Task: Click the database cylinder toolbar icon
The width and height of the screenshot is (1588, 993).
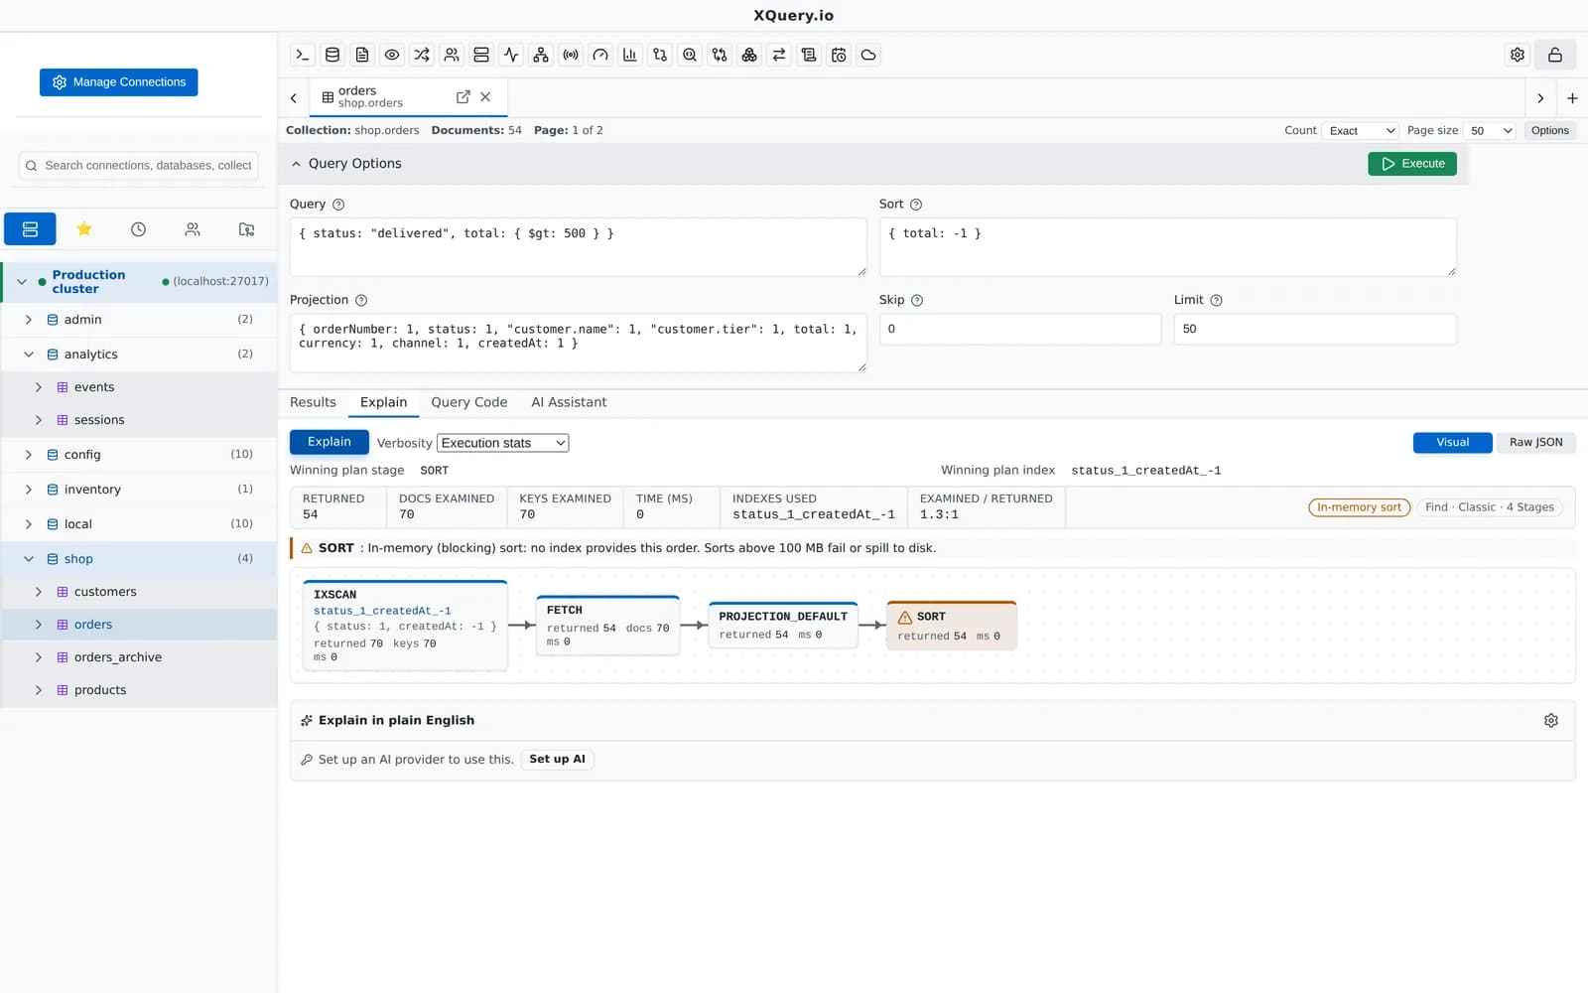Action: coord(332,55)
